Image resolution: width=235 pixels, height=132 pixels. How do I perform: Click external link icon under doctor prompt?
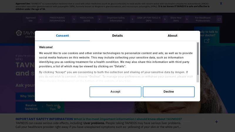[207, 41]
